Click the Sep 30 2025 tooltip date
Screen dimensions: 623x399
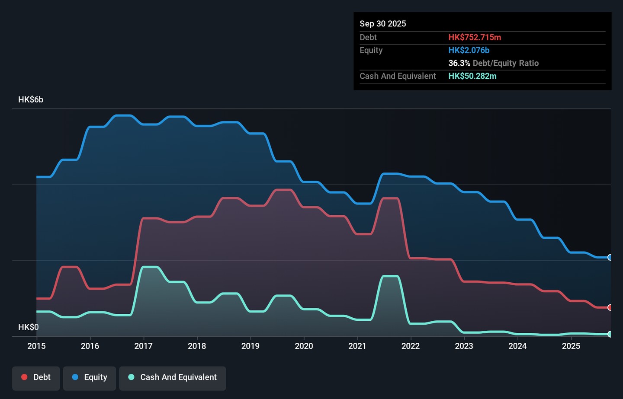(383, 24)
